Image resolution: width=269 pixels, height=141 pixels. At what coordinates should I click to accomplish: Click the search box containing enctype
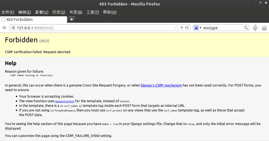(222, 28)
